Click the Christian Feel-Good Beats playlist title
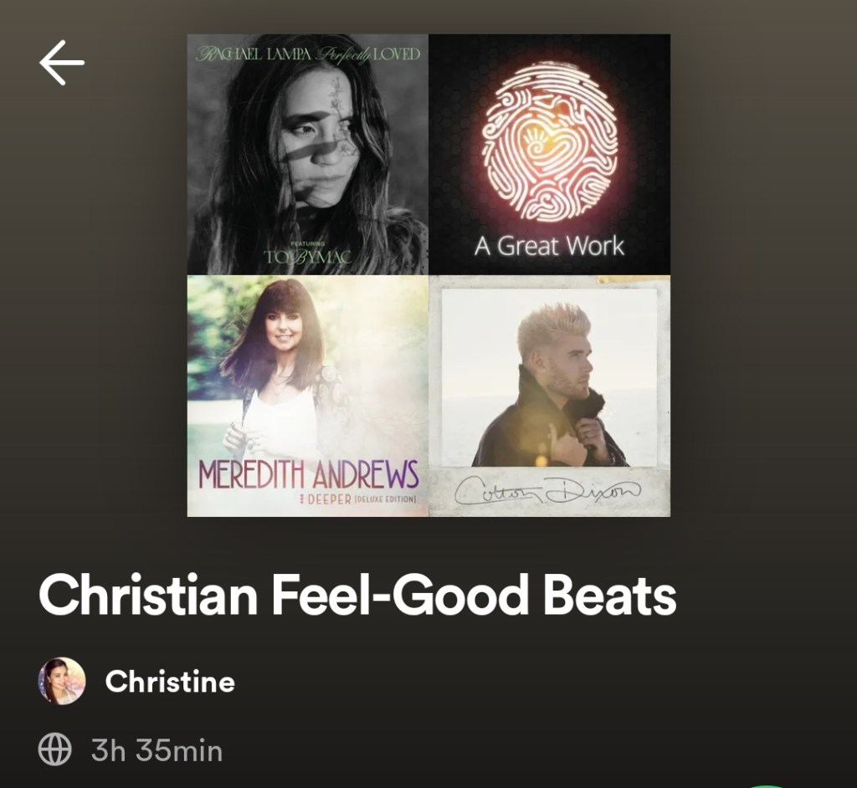857x788 pixels. coord(357,595)
